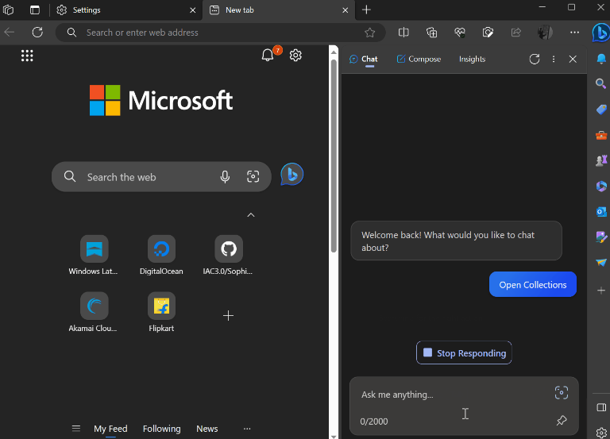Click Stop Responding button

pyautogui.click(x=464, y=353)
